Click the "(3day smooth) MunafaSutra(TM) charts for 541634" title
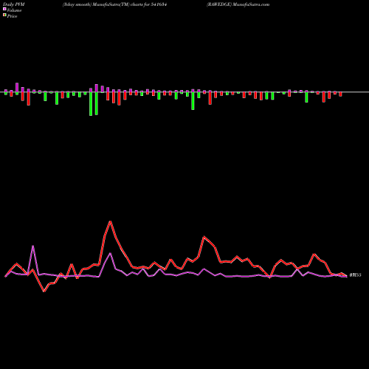Screen dimensions: 369x369 point(114,4)
